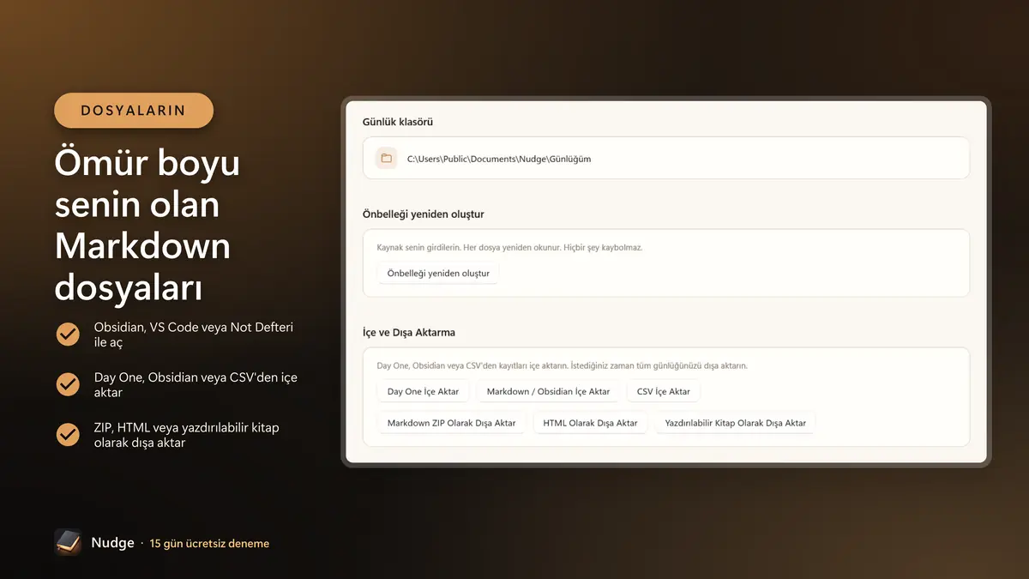1029x579 pixels.
Task: Click Yazdırılabilir Kitap Olarak Dışa Aktar
Action: [x=736, y=423]
